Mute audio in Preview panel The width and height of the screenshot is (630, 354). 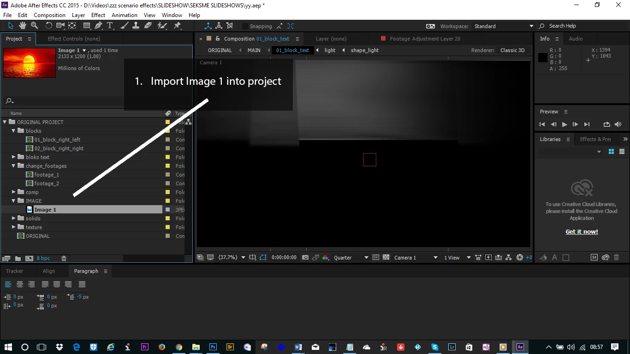coord(618,124)
